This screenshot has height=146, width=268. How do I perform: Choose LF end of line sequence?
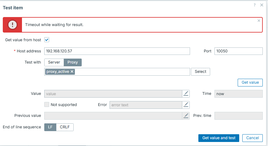(x=50, y=127)
